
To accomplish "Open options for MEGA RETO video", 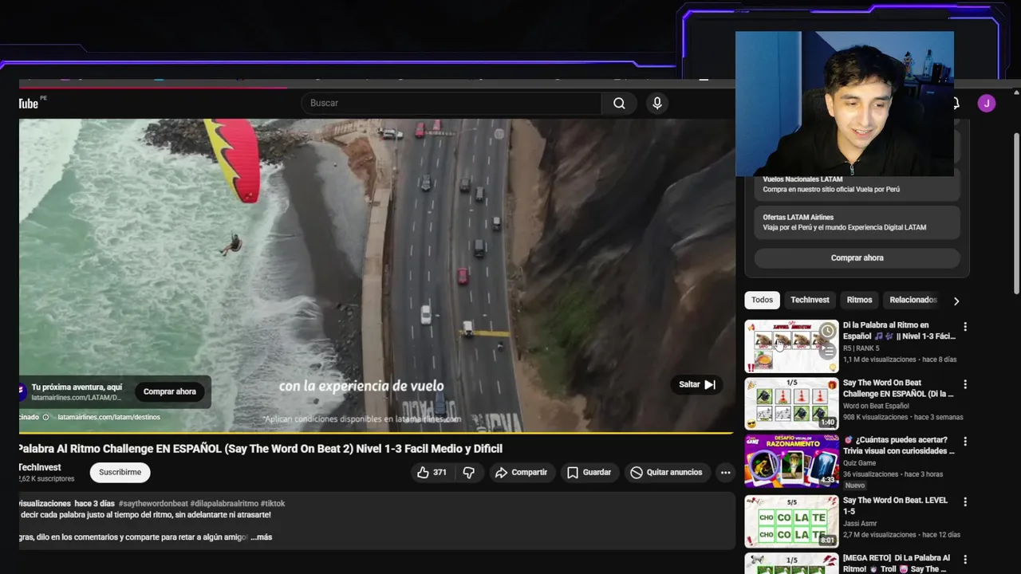I will click(965, 560).
